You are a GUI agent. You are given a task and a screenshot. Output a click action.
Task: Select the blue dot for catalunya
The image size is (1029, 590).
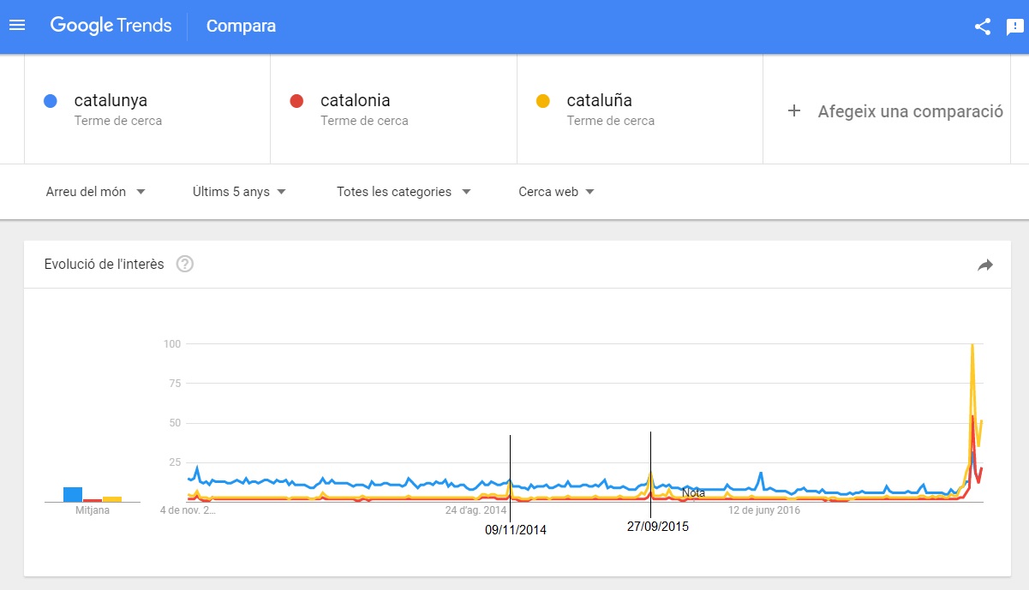[x=51, y=100]
